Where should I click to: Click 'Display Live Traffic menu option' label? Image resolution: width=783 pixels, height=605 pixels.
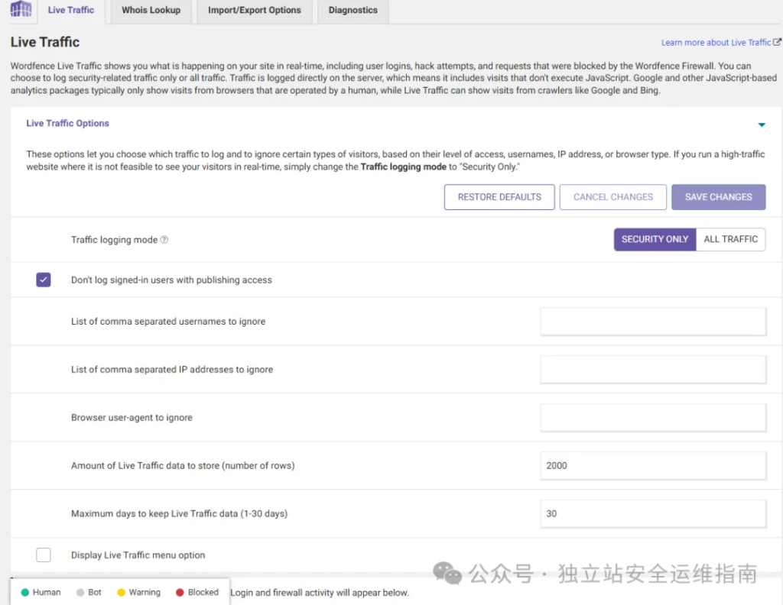pyautogui.click(x=138, y=555)
